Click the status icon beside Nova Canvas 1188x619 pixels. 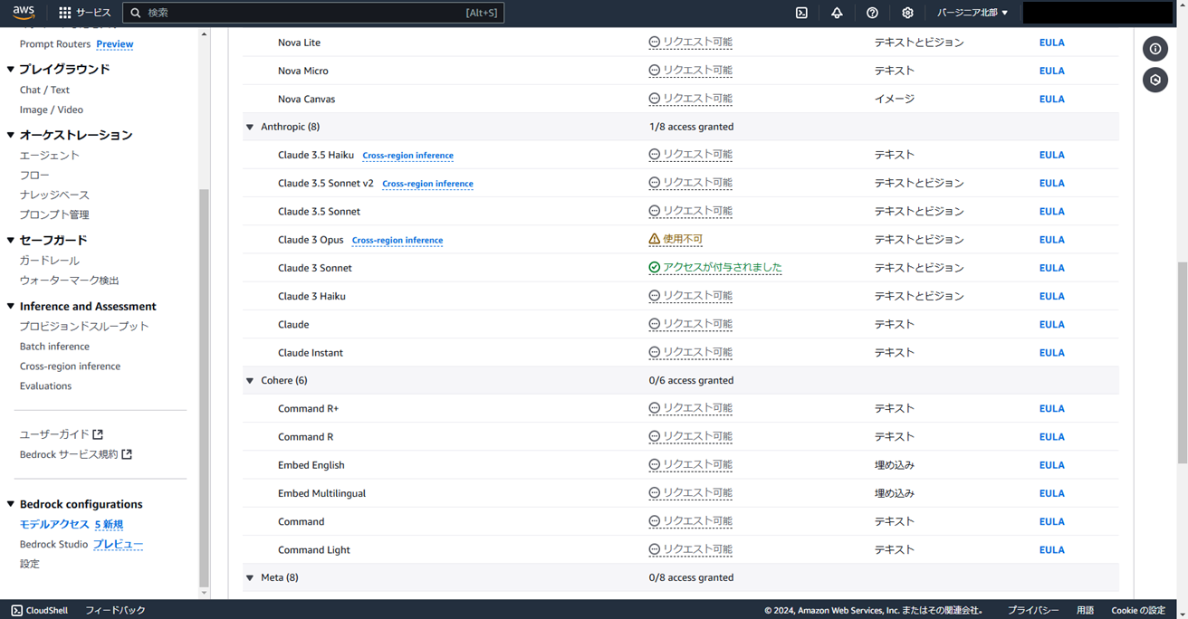(654, 99)
